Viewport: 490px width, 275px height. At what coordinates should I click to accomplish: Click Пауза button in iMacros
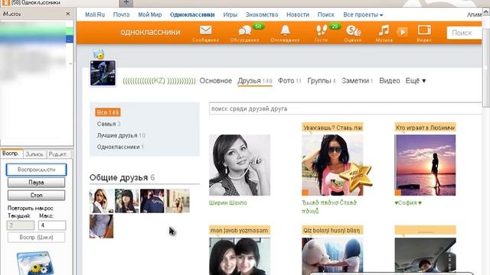36,183
